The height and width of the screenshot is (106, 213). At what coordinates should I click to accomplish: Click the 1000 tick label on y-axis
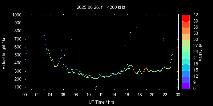click(x=17, y=15)
